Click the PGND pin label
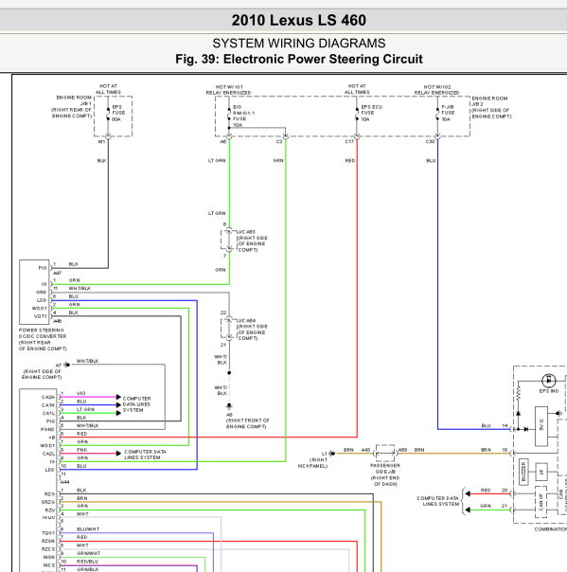Viewport: 567px width, 572px height. pos(47,429)
